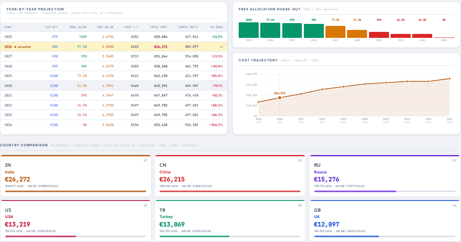This screenshot has height=242, width=461.
Task: Open the China €26,215 comparison card
Action: pos(230,175)
